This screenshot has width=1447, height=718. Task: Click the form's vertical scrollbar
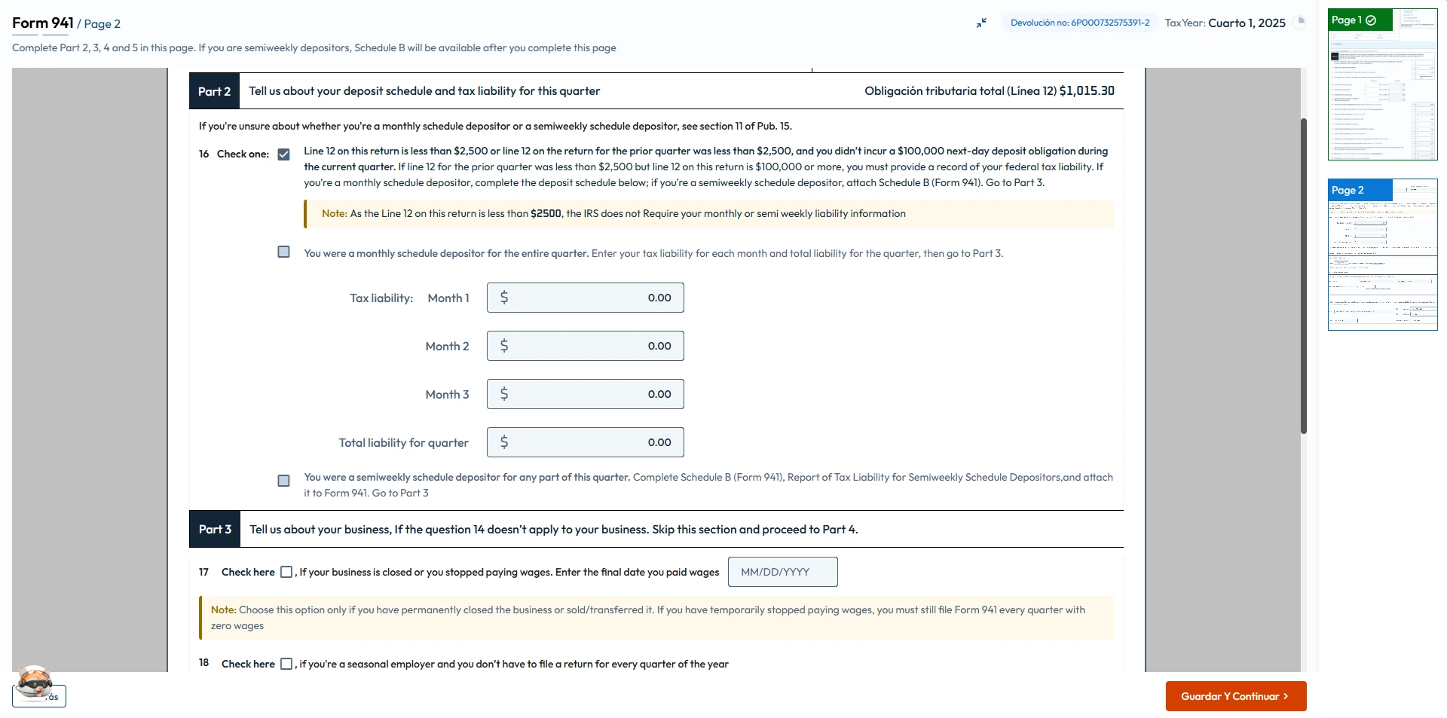[1304, 276]
